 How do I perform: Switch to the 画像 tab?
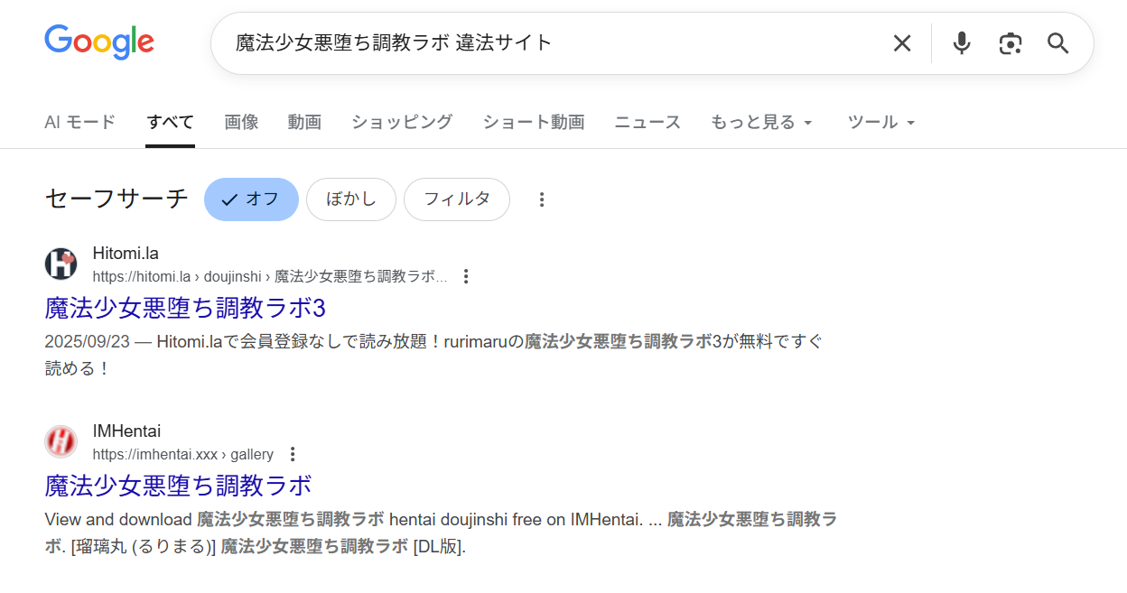click(241, 122)
